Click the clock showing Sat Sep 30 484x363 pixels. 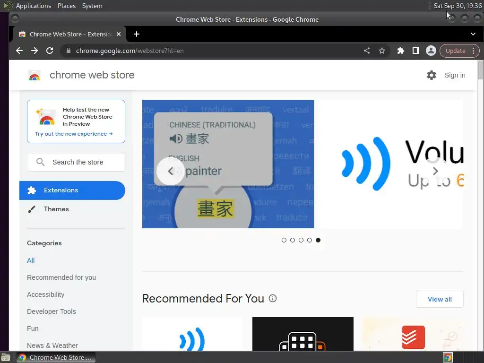pos(457,6)
